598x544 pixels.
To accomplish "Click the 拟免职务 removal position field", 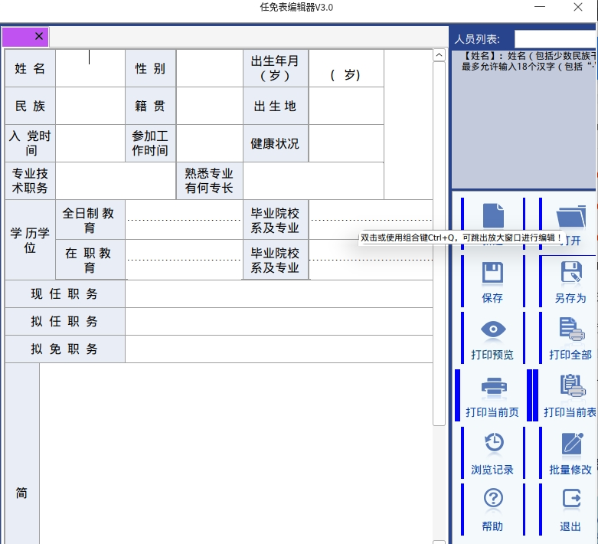I will (279, 349).
